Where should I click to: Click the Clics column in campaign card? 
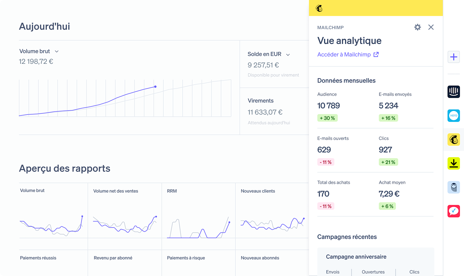[x=414, y=272]
